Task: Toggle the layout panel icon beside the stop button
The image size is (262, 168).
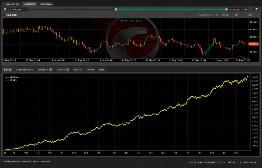Action: coord(257,10)
